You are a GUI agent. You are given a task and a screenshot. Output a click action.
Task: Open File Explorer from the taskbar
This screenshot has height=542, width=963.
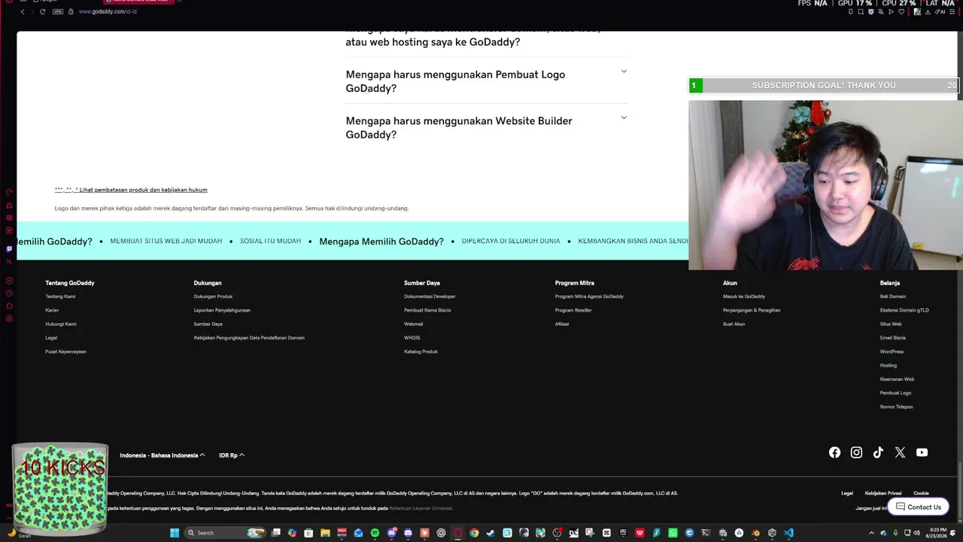(x=325, y=533)
